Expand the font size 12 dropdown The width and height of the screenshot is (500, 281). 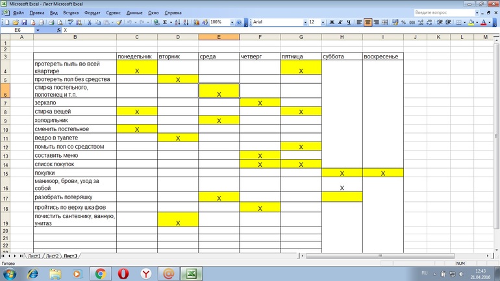[x=322, y=22]
